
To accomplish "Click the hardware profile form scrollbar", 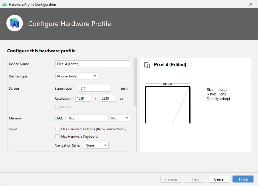I will 135,82.
